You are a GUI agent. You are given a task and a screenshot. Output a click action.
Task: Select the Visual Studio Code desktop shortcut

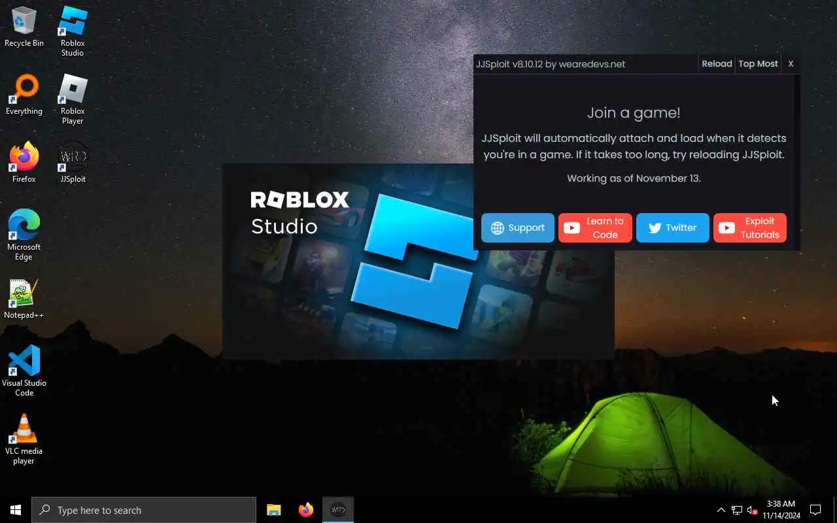(24, 371)
